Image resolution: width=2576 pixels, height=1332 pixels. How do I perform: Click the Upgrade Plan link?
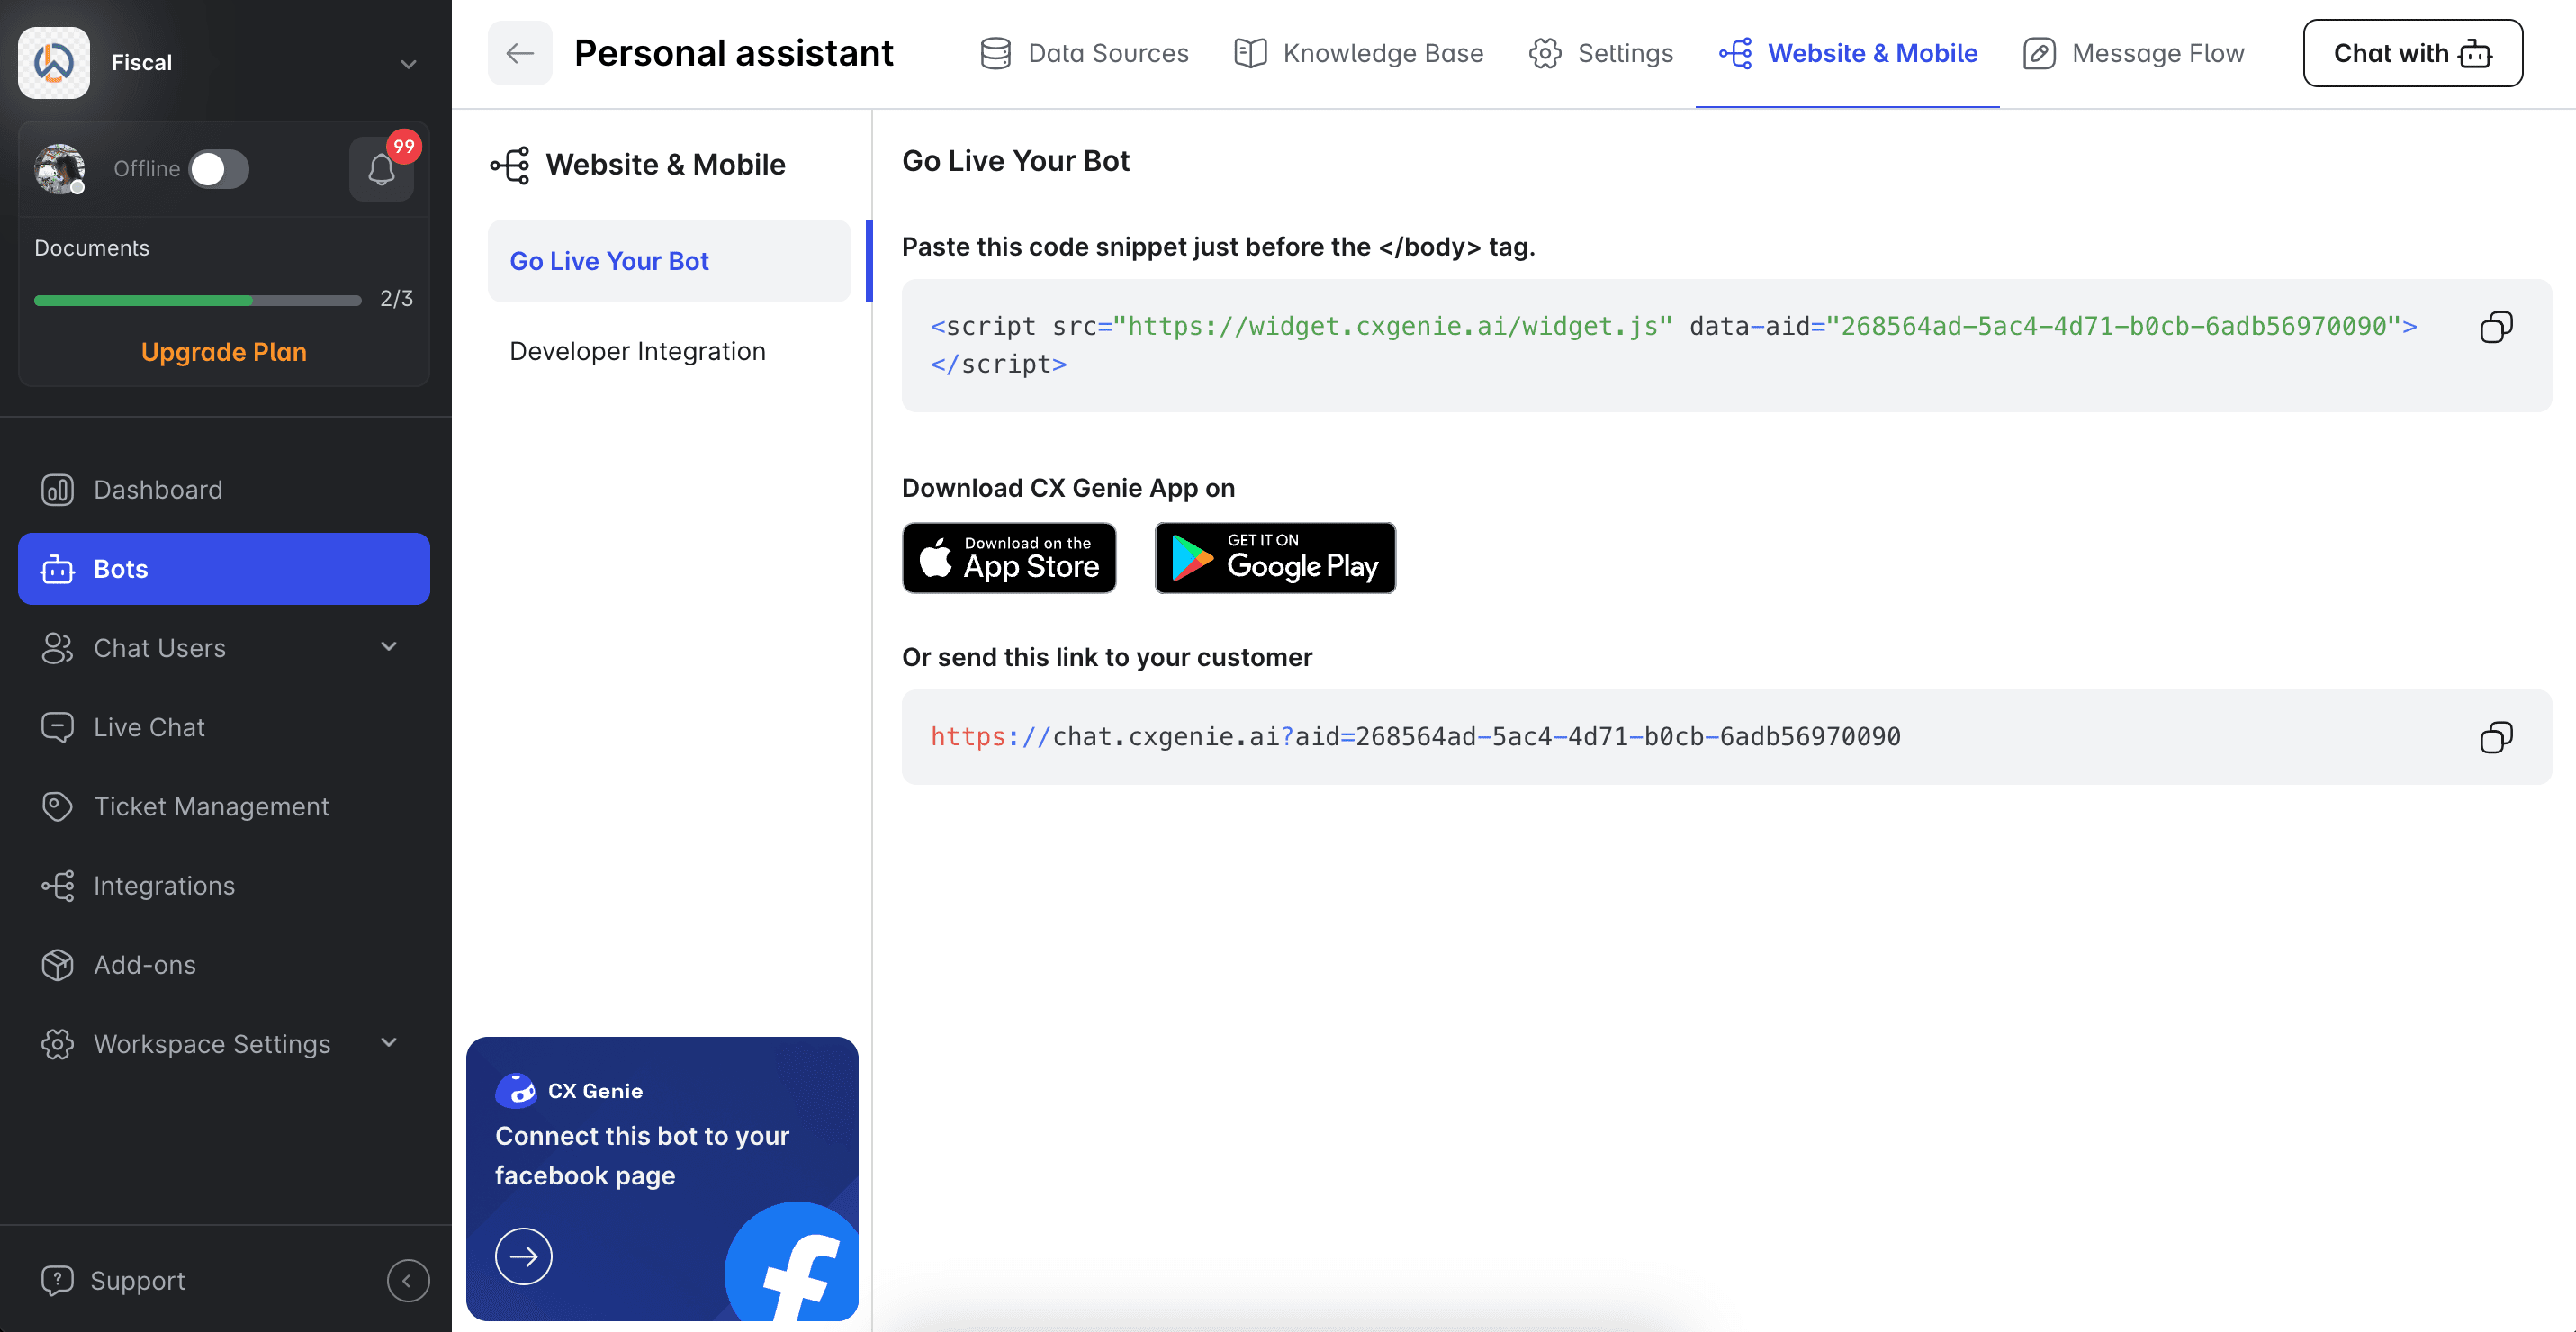[x=224, y=352]
